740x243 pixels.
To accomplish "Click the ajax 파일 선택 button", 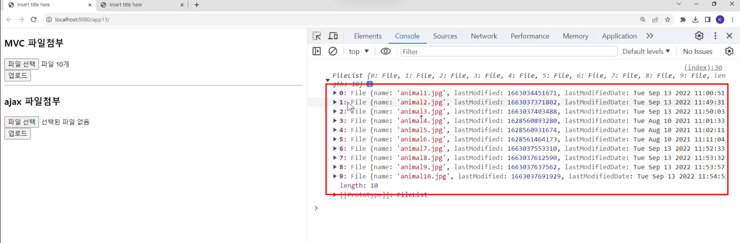I will 22,122.
